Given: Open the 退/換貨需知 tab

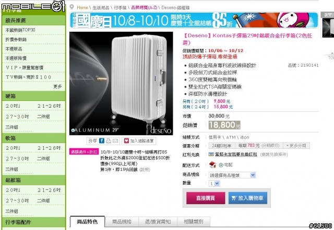Looking at the screenshot, I should click(158, 222).
